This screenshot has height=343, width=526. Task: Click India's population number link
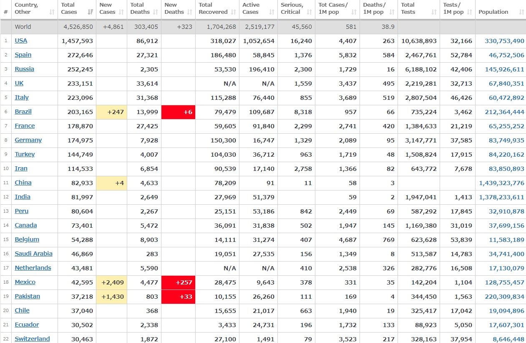pyautogui.click(x=501, y=197)
